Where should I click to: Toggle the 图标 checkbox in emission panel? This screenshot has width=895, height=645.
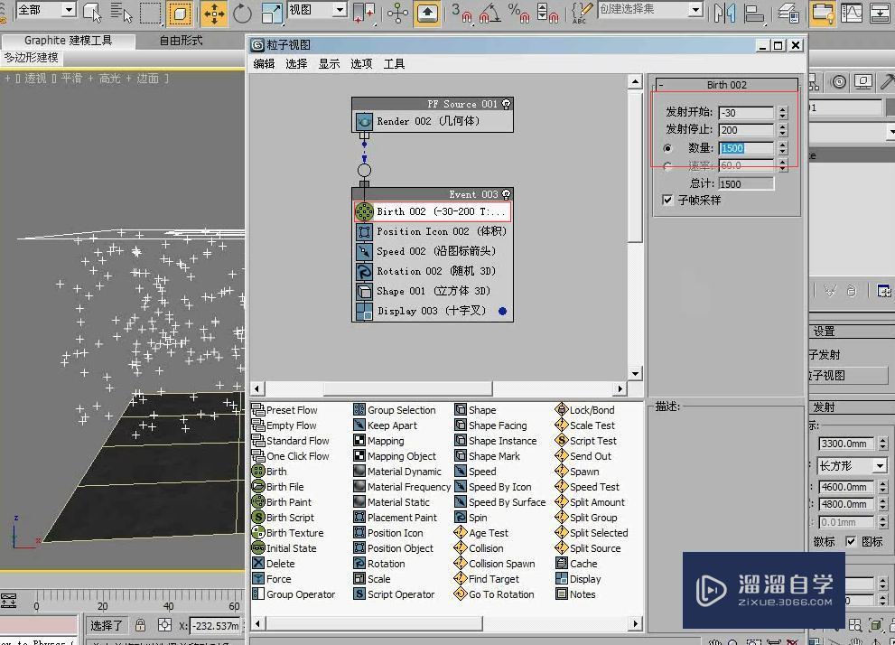pyautogui.click(x=851, y=542)
